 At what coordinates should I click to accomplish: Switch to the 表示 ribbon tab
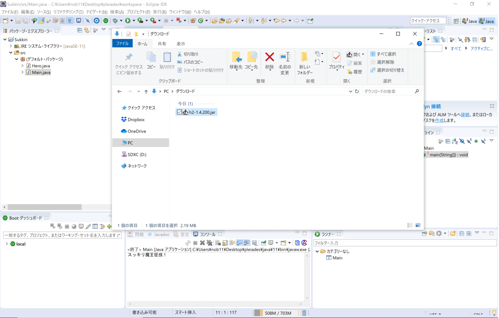point(181,44)
